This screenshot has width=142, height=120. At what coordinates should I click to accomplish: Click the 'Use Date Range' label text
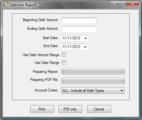point(47,63)
